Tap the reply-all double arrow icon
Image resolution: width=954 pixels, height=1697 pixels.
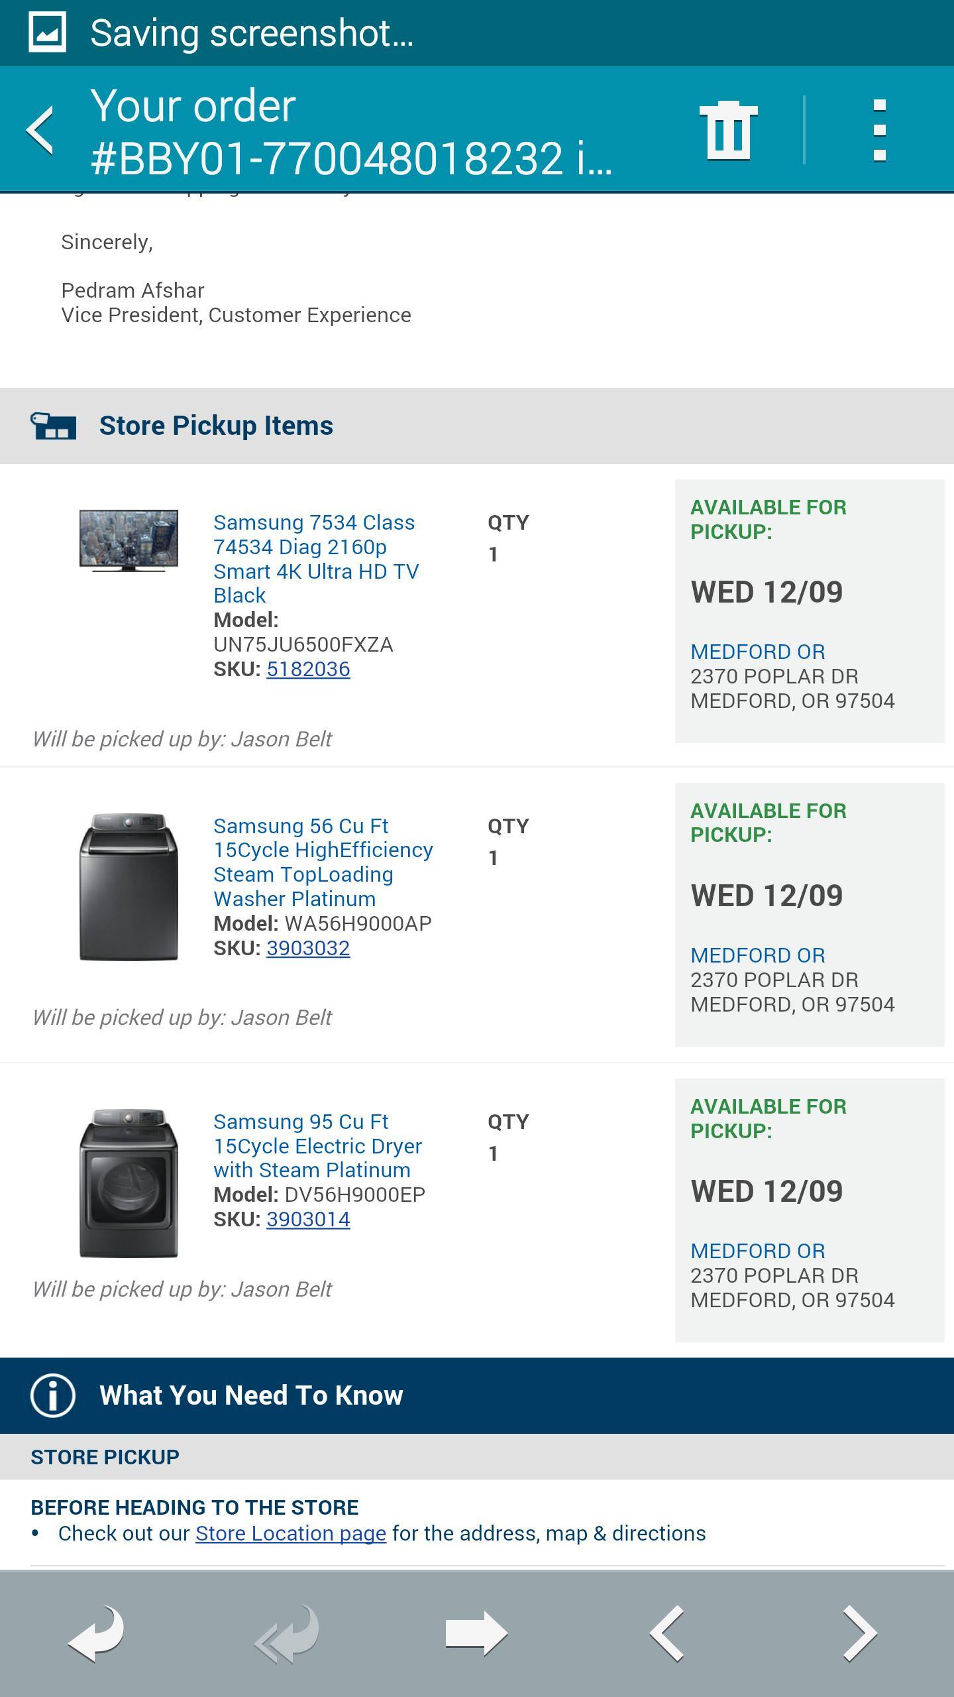coord(288,1633)
